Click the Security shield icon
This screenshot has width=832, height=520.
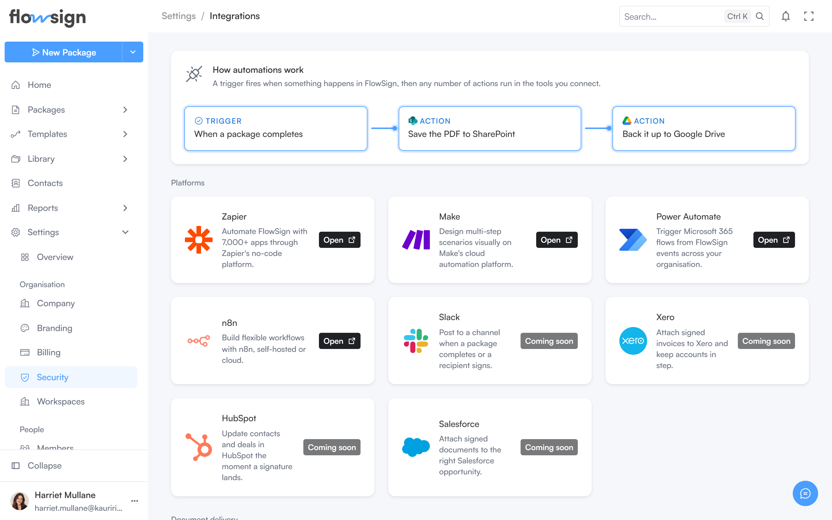(x=25, y=377)
